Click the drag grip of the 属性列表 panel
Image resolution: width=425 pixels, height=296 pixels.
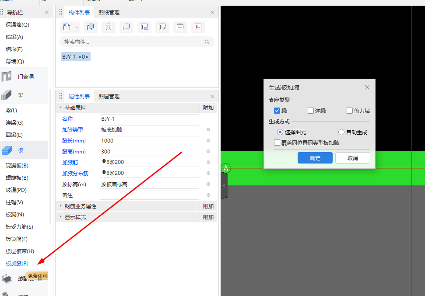tap(61, 96)
